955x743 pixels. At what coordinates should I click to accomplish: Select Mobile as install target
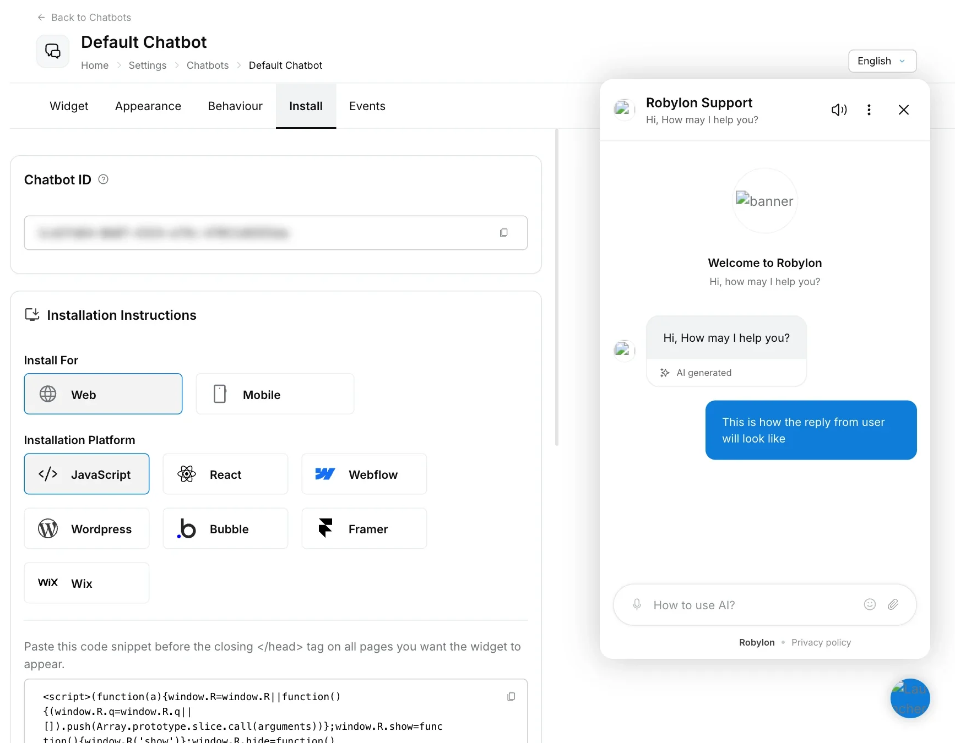coord(275,394)
